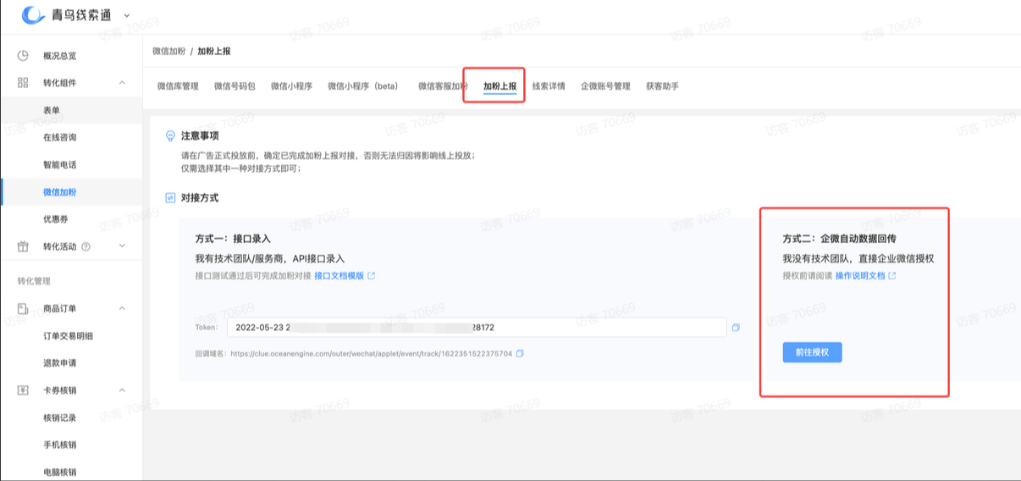The image size is (1021, 481).
Task: Open 手机核销 in the sidebar
Action: pyautogui.click(x=59, y=445)
